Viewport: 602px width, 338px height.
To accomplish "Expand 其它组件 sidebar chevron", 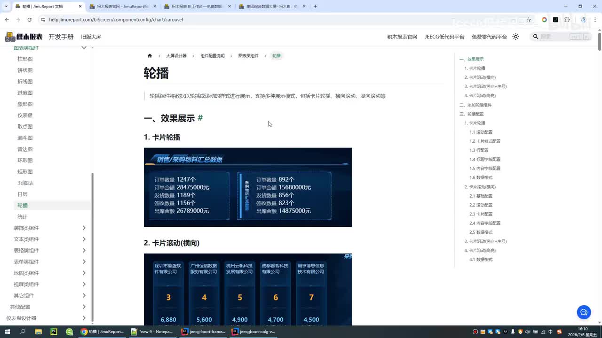I will click(x=84, y=295).
